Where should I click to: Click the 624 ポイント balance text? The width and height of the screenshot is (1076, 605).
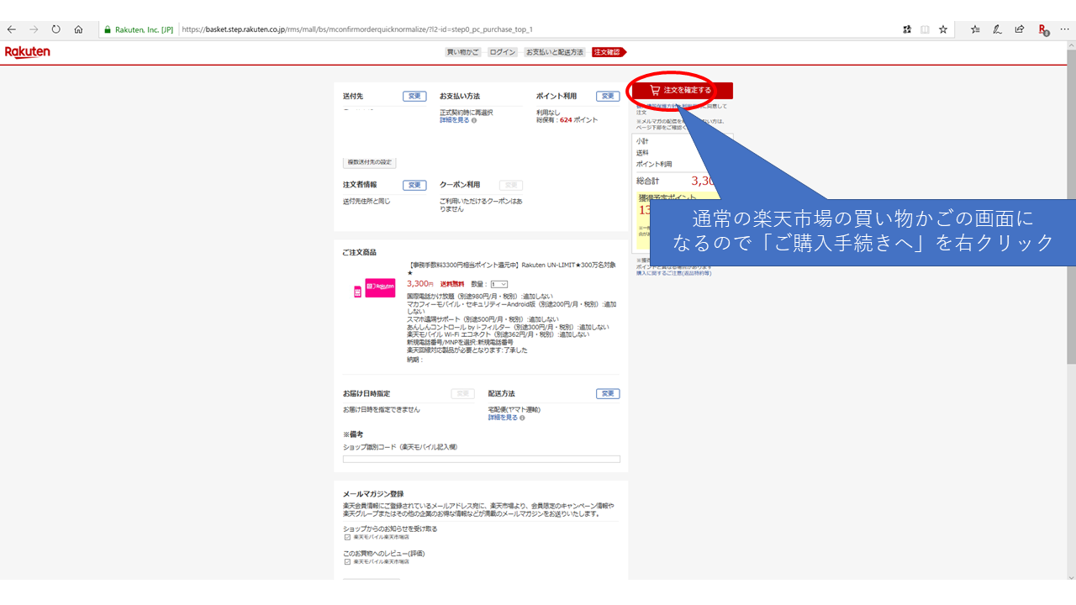578,120
